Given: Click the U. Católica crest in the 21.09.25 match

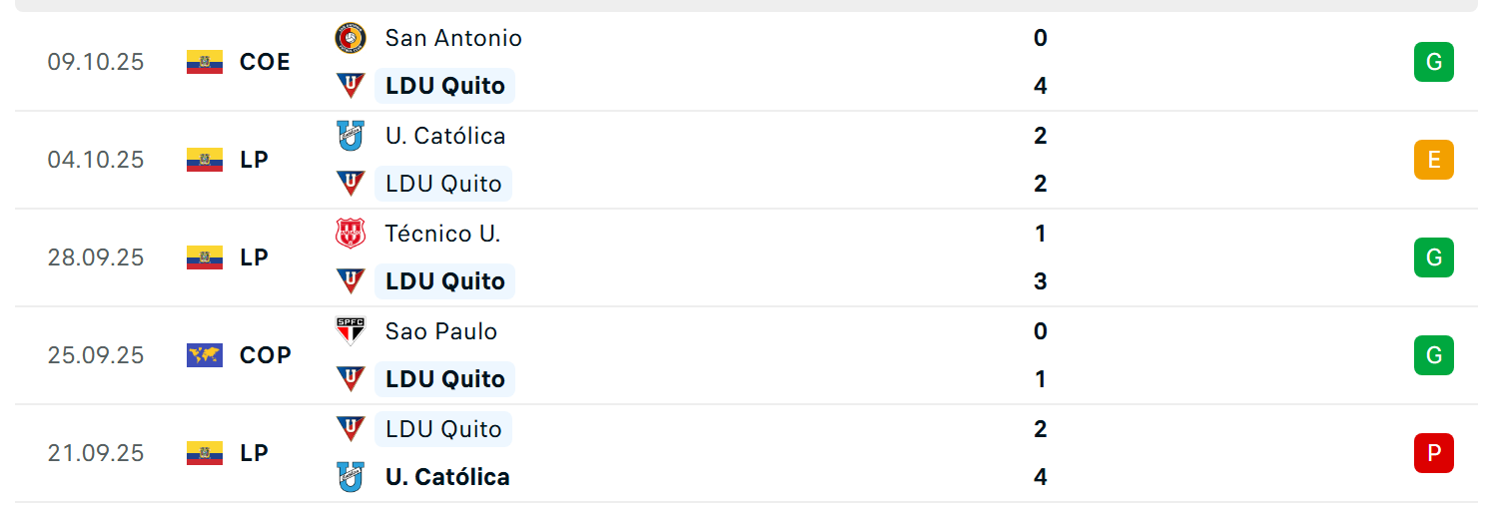Looking at the screenshot, I should (351, 477).
